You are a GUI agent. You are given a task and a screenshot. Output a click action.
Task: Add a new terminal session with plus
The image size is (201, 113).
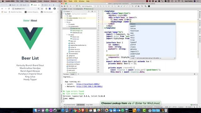click(x=78, y=74)
